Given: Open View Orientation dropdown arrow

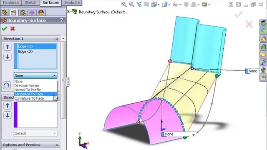Looking at the screenshot, I should pos(159,5).
